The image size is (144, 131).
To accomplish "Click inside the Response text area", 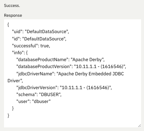I will click(x=73, y=73).
